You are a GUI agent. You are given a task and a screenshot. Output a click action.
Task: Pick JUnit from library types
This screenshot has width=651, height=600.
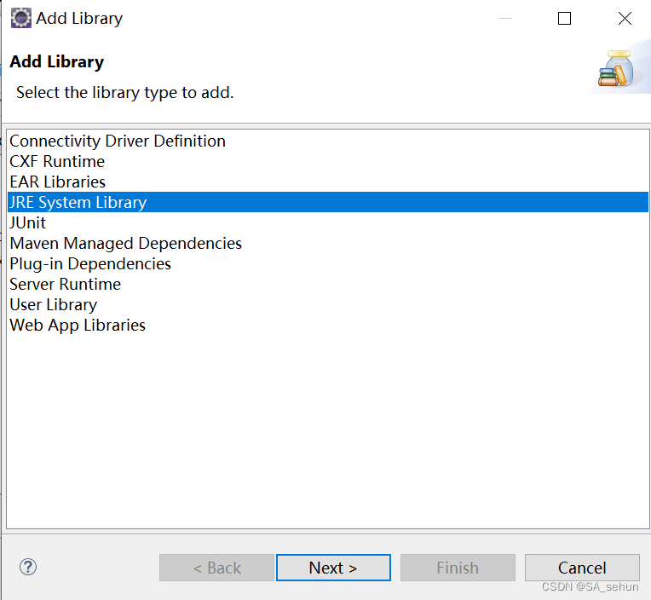coord(28,223)
